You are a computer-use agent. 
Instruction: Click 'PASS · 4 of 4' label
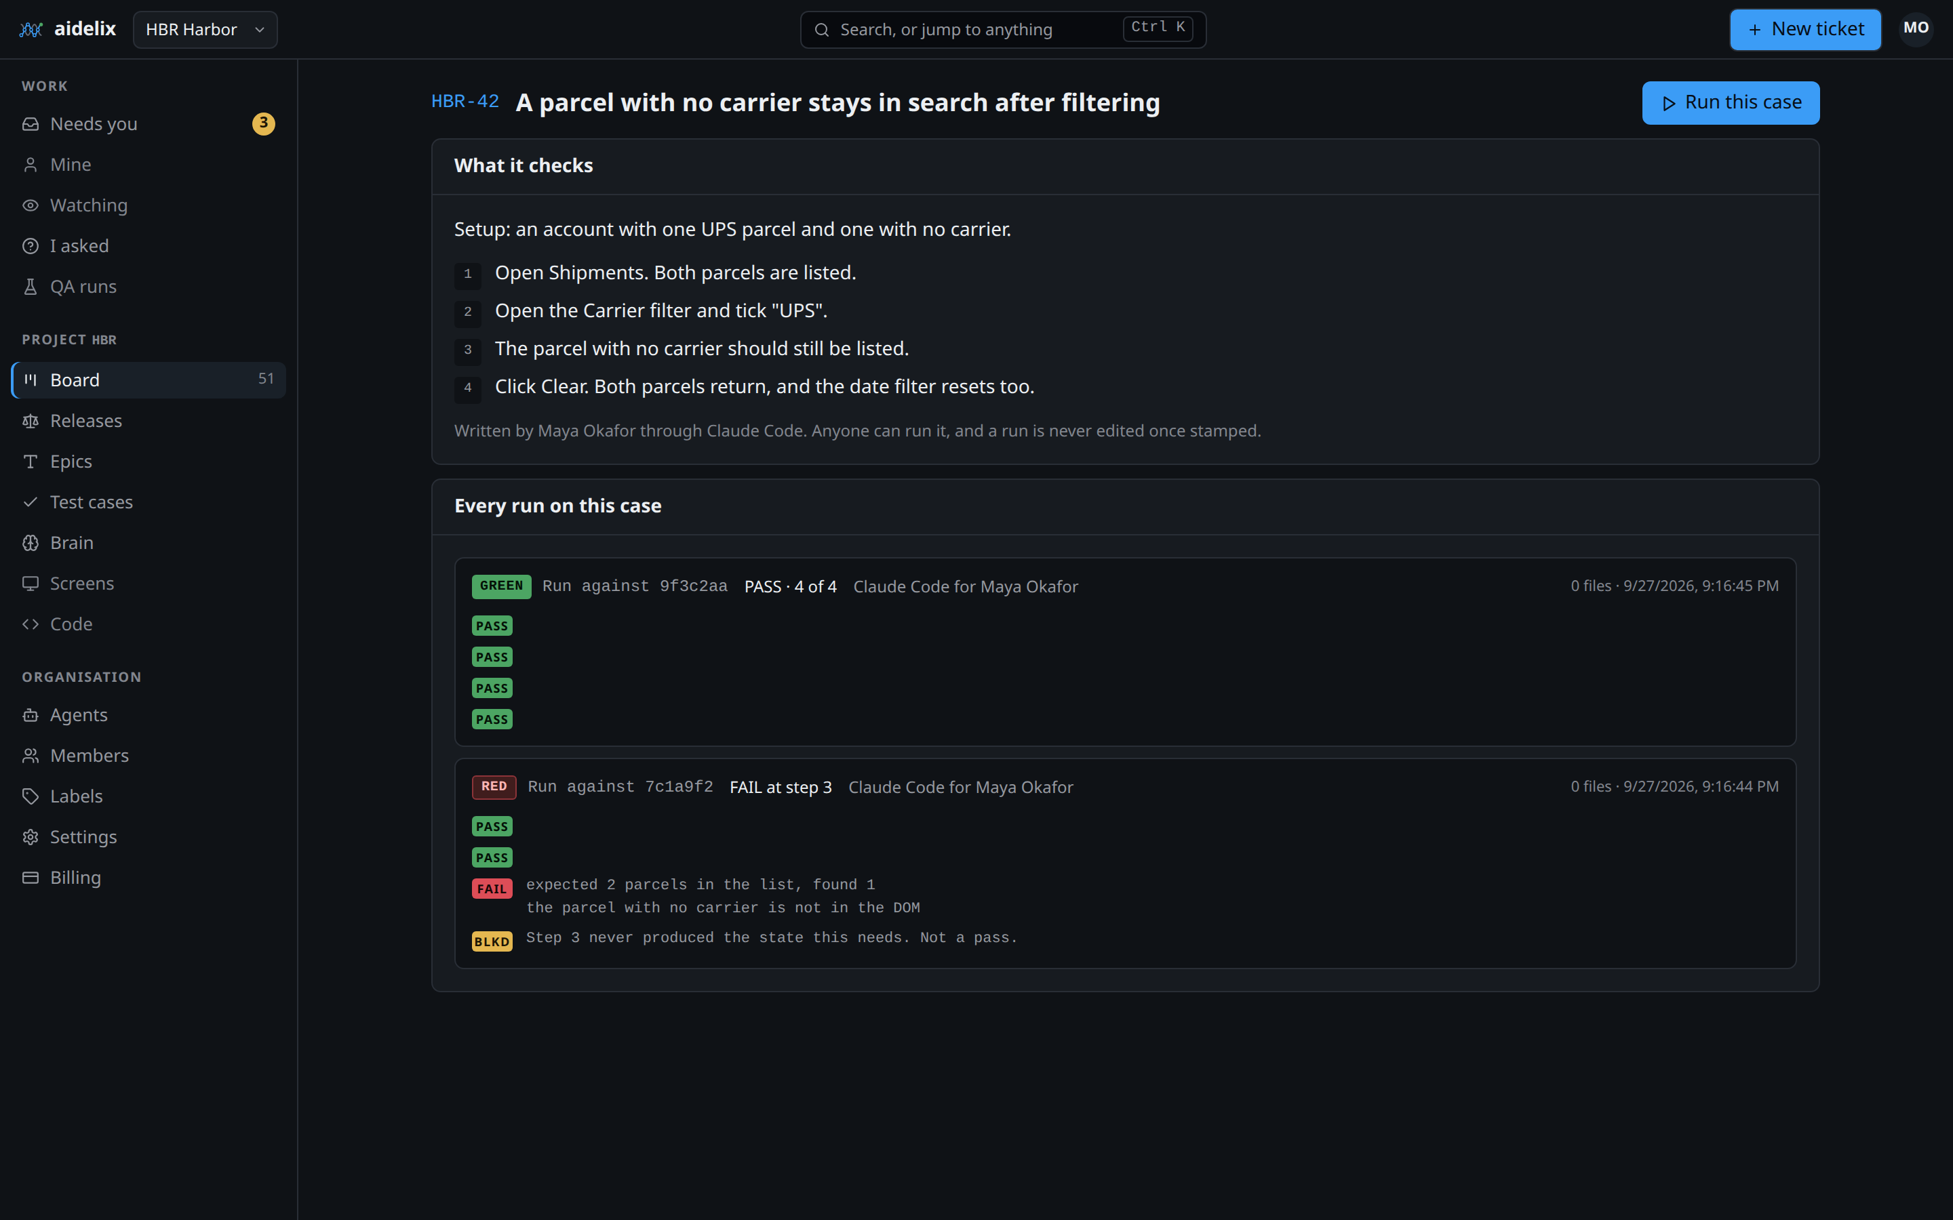click(790, 586)
